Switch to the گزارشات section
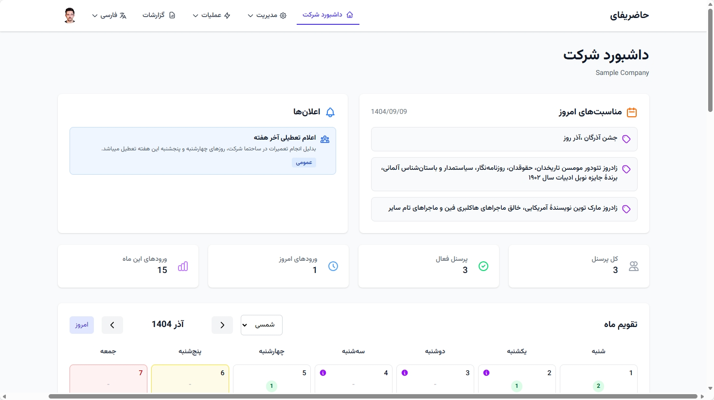Viewport: 714px width, 400px height. (159, 15)
